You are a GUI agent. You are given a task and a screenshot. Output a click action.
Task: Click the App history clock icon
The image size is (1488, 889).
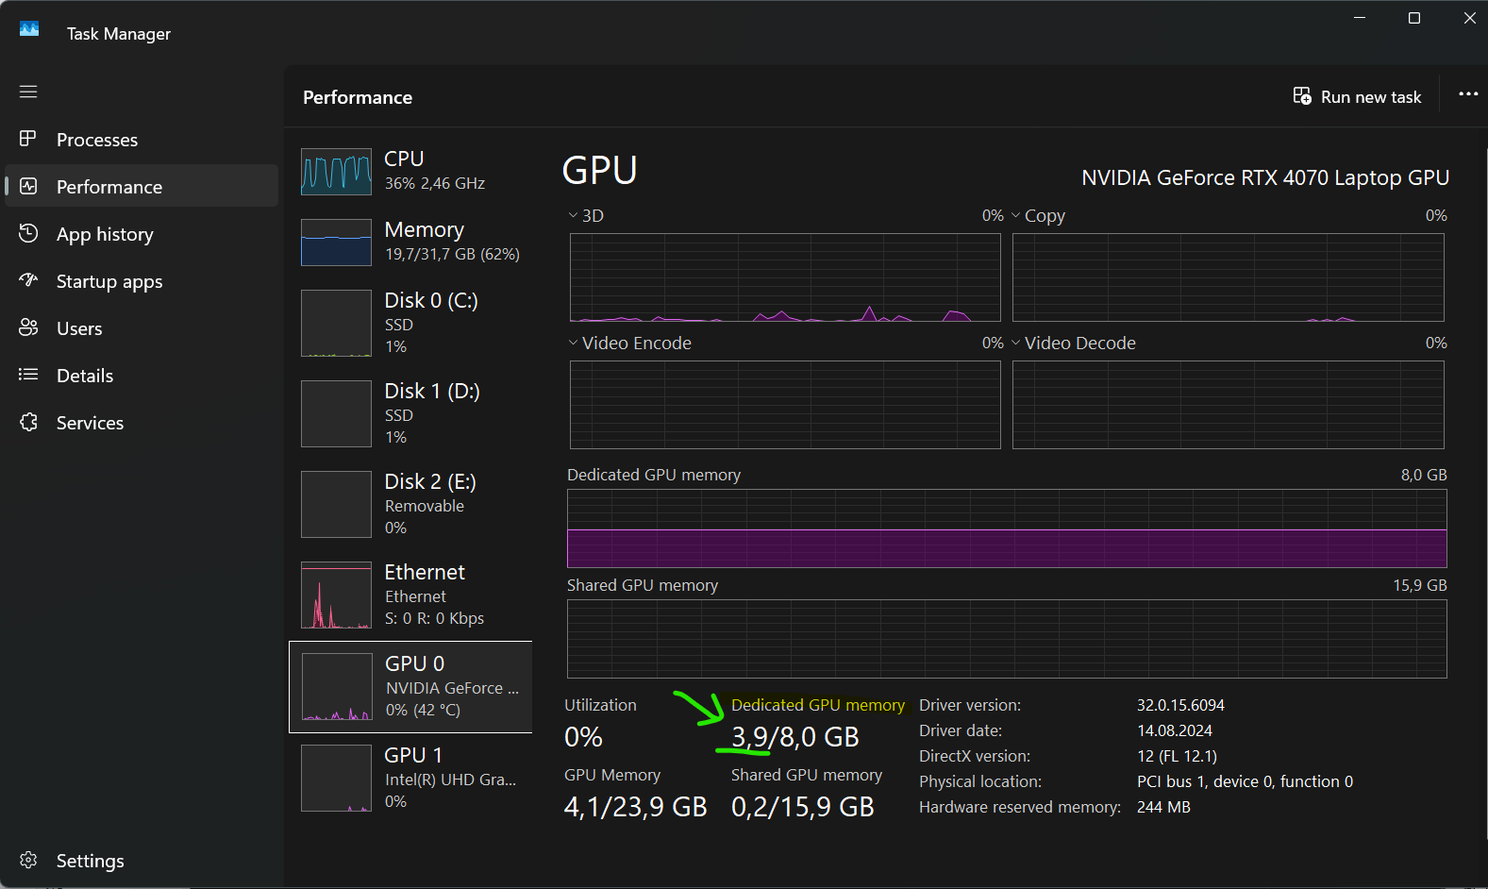tap(28, 233)
